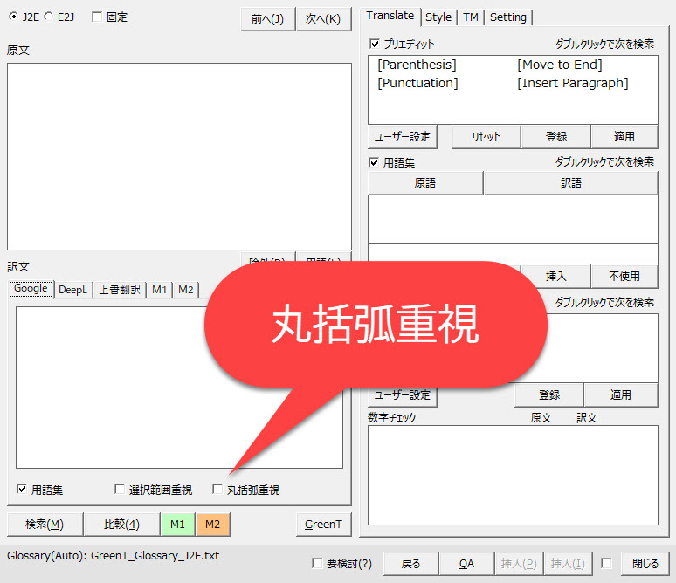Click the QA button
676x583 pixels.
point(466,564)
